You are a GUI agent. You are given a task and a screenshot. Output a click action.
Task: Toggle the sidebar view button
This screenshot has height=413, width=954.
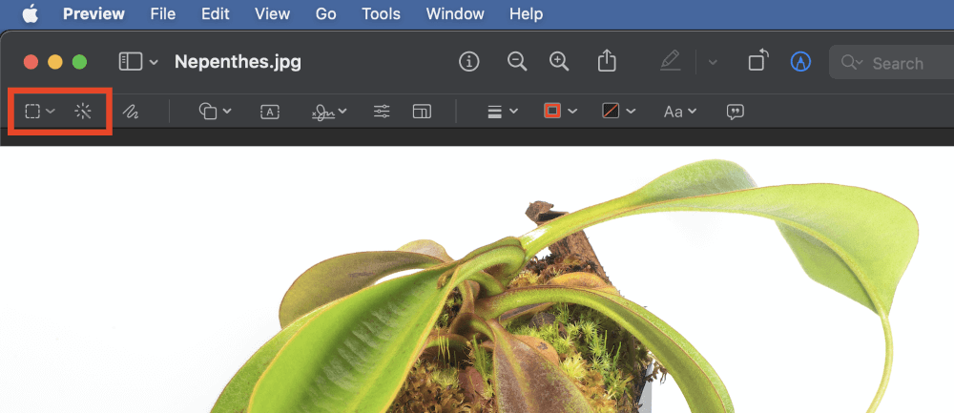click(130, 61)
